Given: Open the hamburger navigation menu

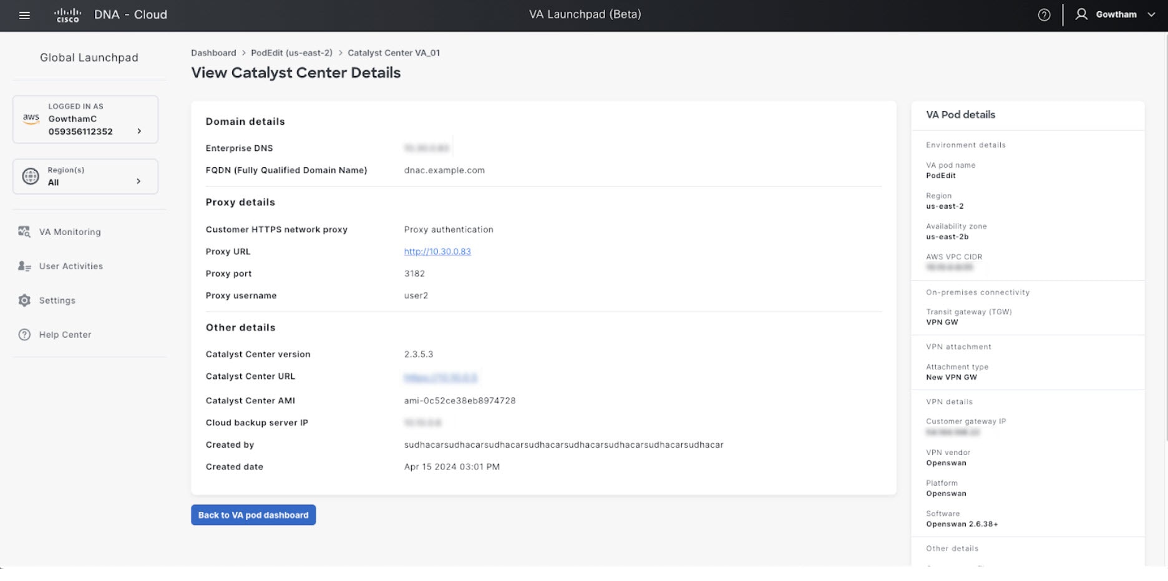Looking at the screenshot, I should (x=24, y=15).
